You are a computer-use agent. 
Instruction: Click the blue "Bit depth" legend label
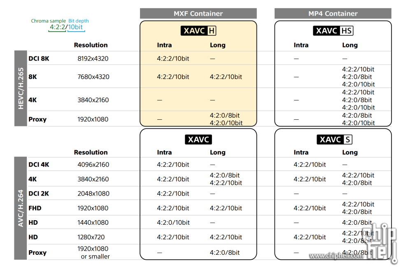pyautogui.click(x=78, y=21)
